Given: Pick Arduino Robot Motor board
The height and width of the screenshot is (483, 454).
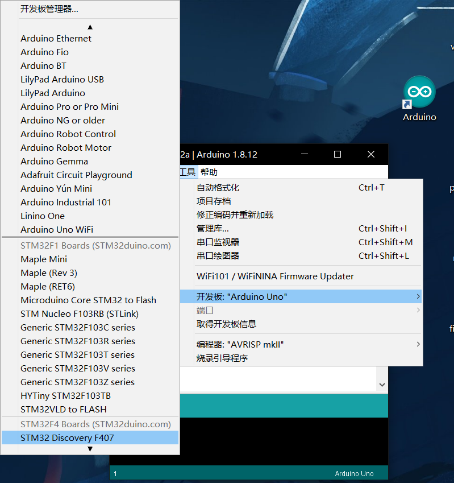Looking at the screenshot, I should [90, 147].
